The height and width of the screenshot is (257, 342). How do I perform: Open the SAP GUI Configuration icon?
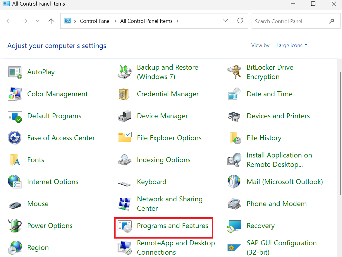(x=234, y=248)
